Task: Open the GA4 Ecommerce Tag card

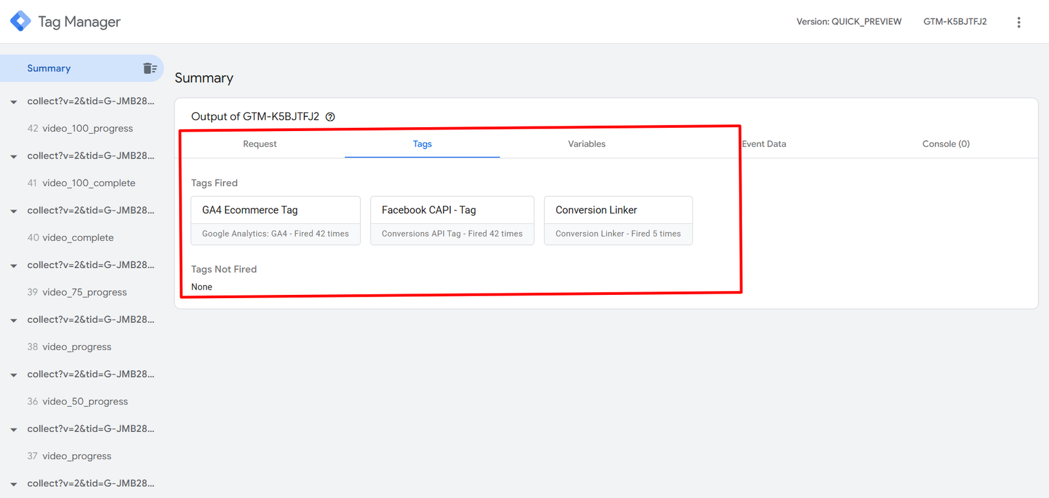Action: tap(275, 220)
